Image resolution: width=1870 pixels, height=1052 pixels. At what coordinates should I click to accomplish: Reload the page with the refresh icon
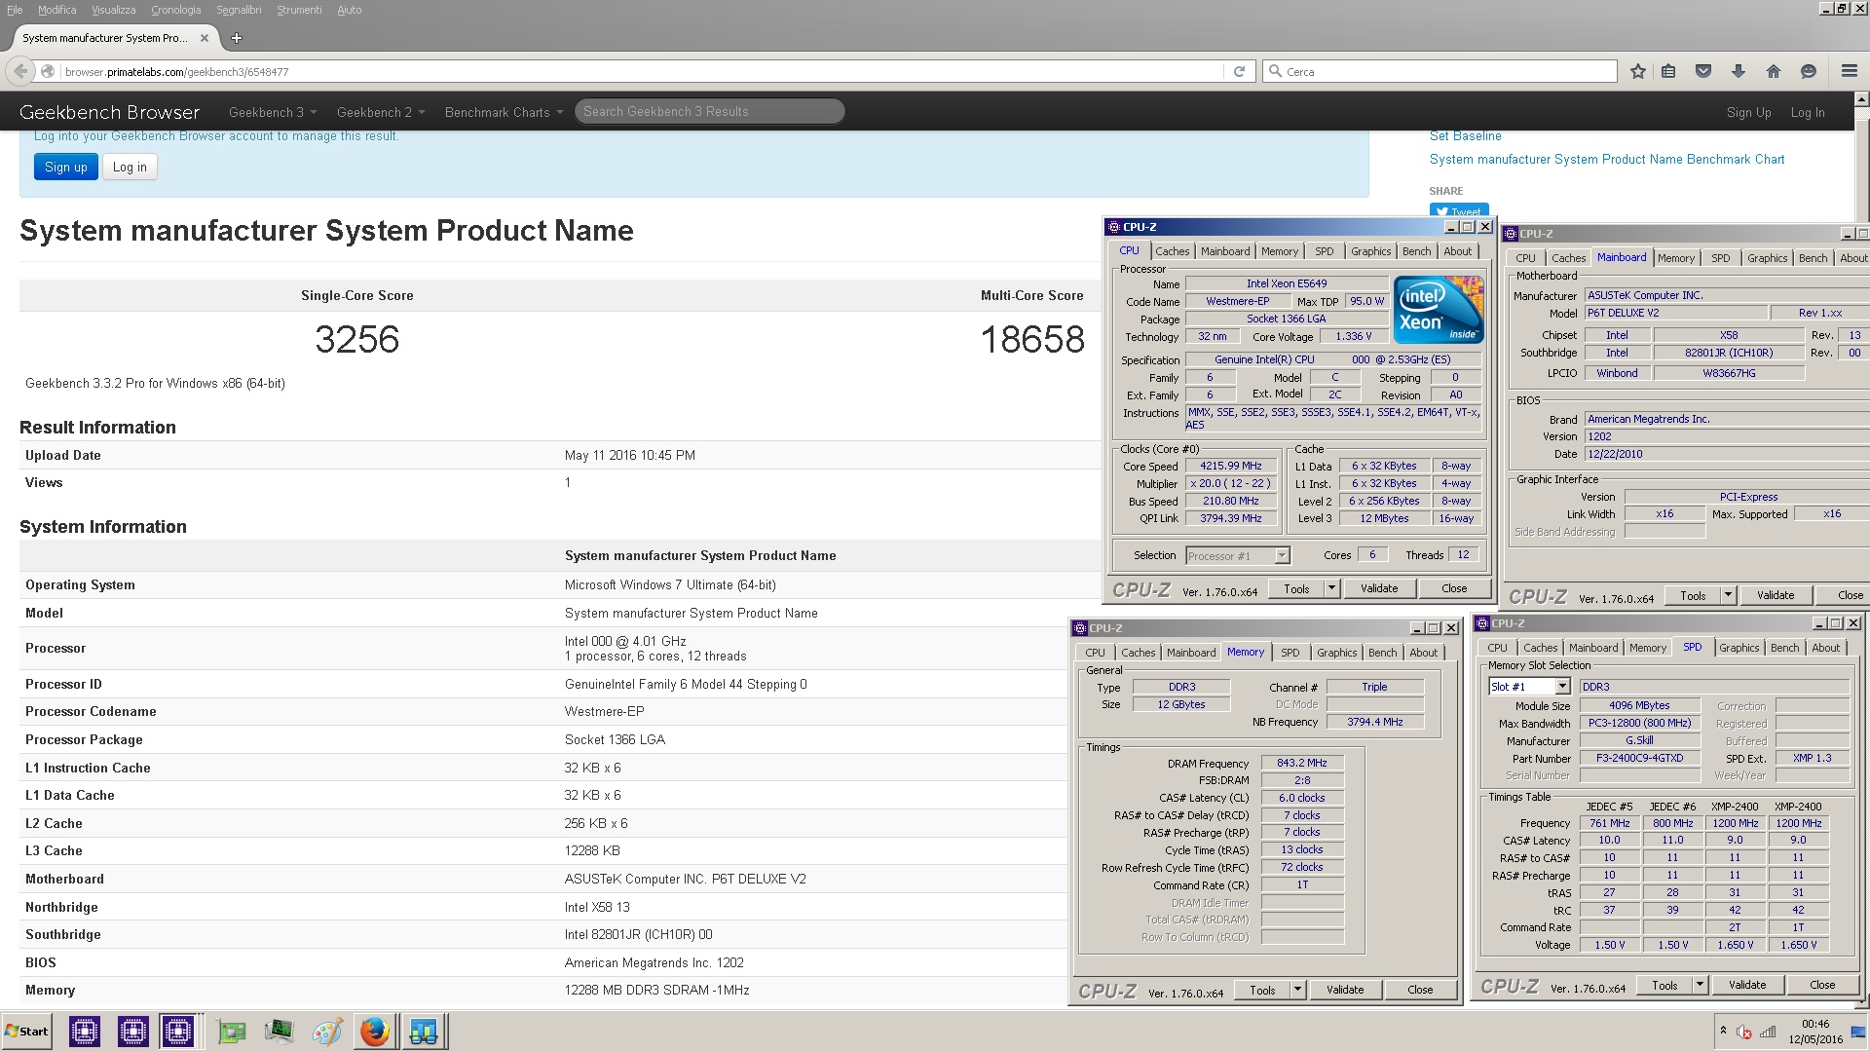pyautogui.click(x=1239, y=71)
